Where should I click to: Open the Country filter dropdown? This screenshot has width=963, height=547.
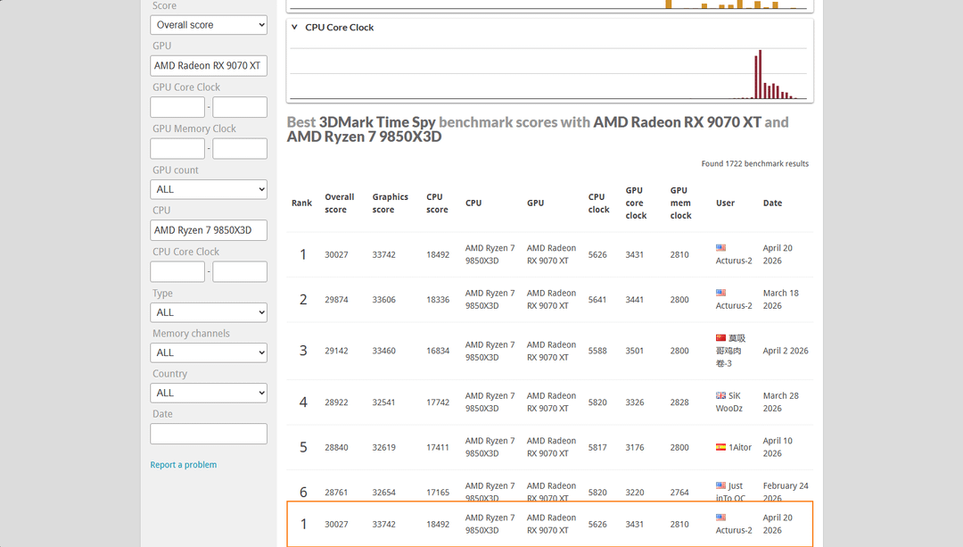(x=209, y=393)
